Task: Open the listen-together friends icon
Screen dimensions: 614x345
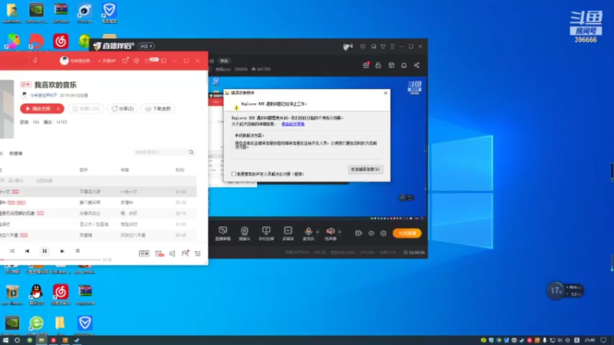Action: pos(185,254)
